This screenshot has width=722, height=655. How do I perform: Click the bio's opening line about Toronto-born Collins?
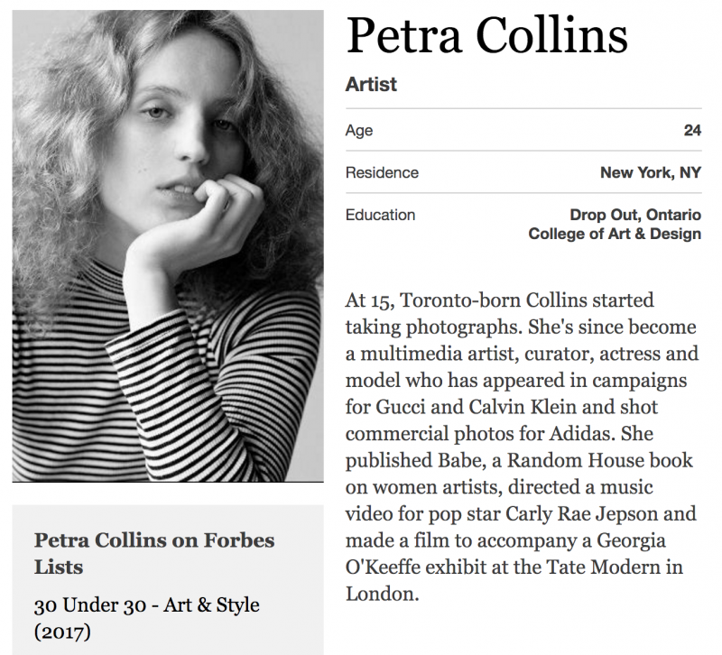500,300
